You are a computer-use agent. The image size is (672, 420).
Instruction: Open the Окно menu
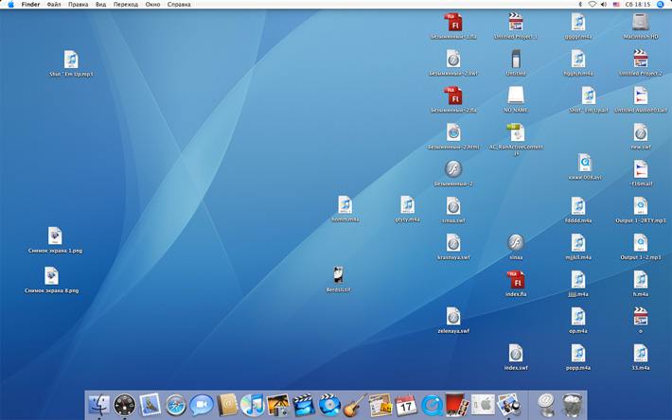pyautogui.click(x=152, y=5)
